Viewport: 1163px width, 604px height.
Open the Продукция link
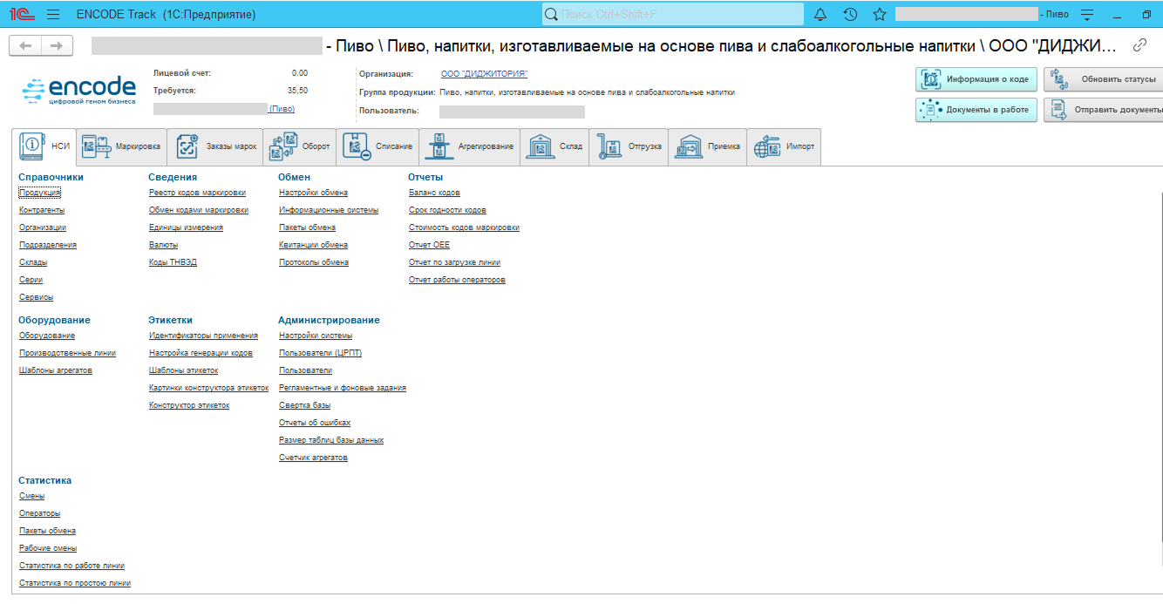click(40, 193)
